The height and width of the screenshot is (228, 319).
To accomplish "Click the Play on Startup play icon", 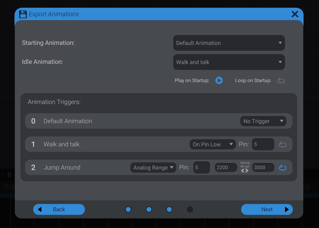I will click(219, 80).
